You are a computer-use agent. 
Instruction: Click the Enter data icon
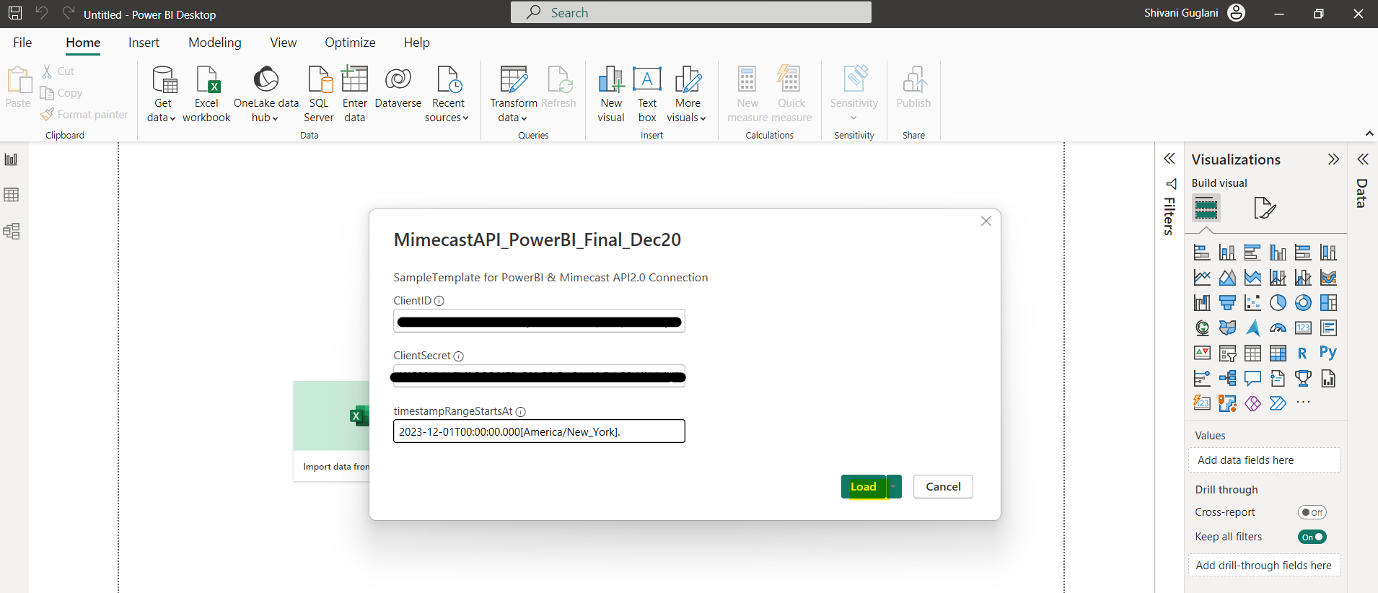click(x=354, y=81)
